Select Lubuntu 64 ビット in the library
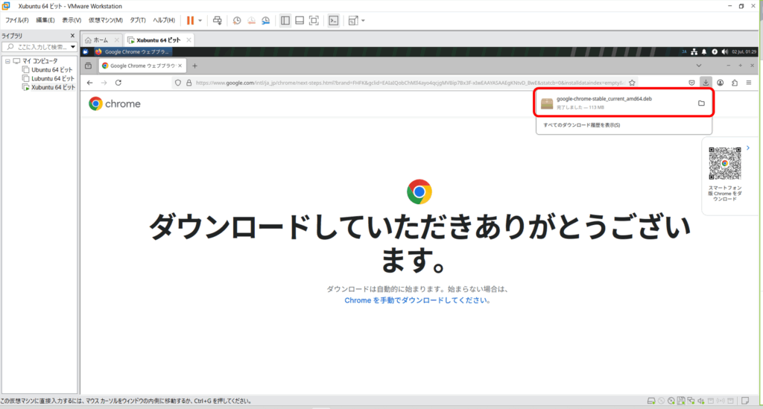The height and width of the screenshot is (409, 763). [52, 78]
